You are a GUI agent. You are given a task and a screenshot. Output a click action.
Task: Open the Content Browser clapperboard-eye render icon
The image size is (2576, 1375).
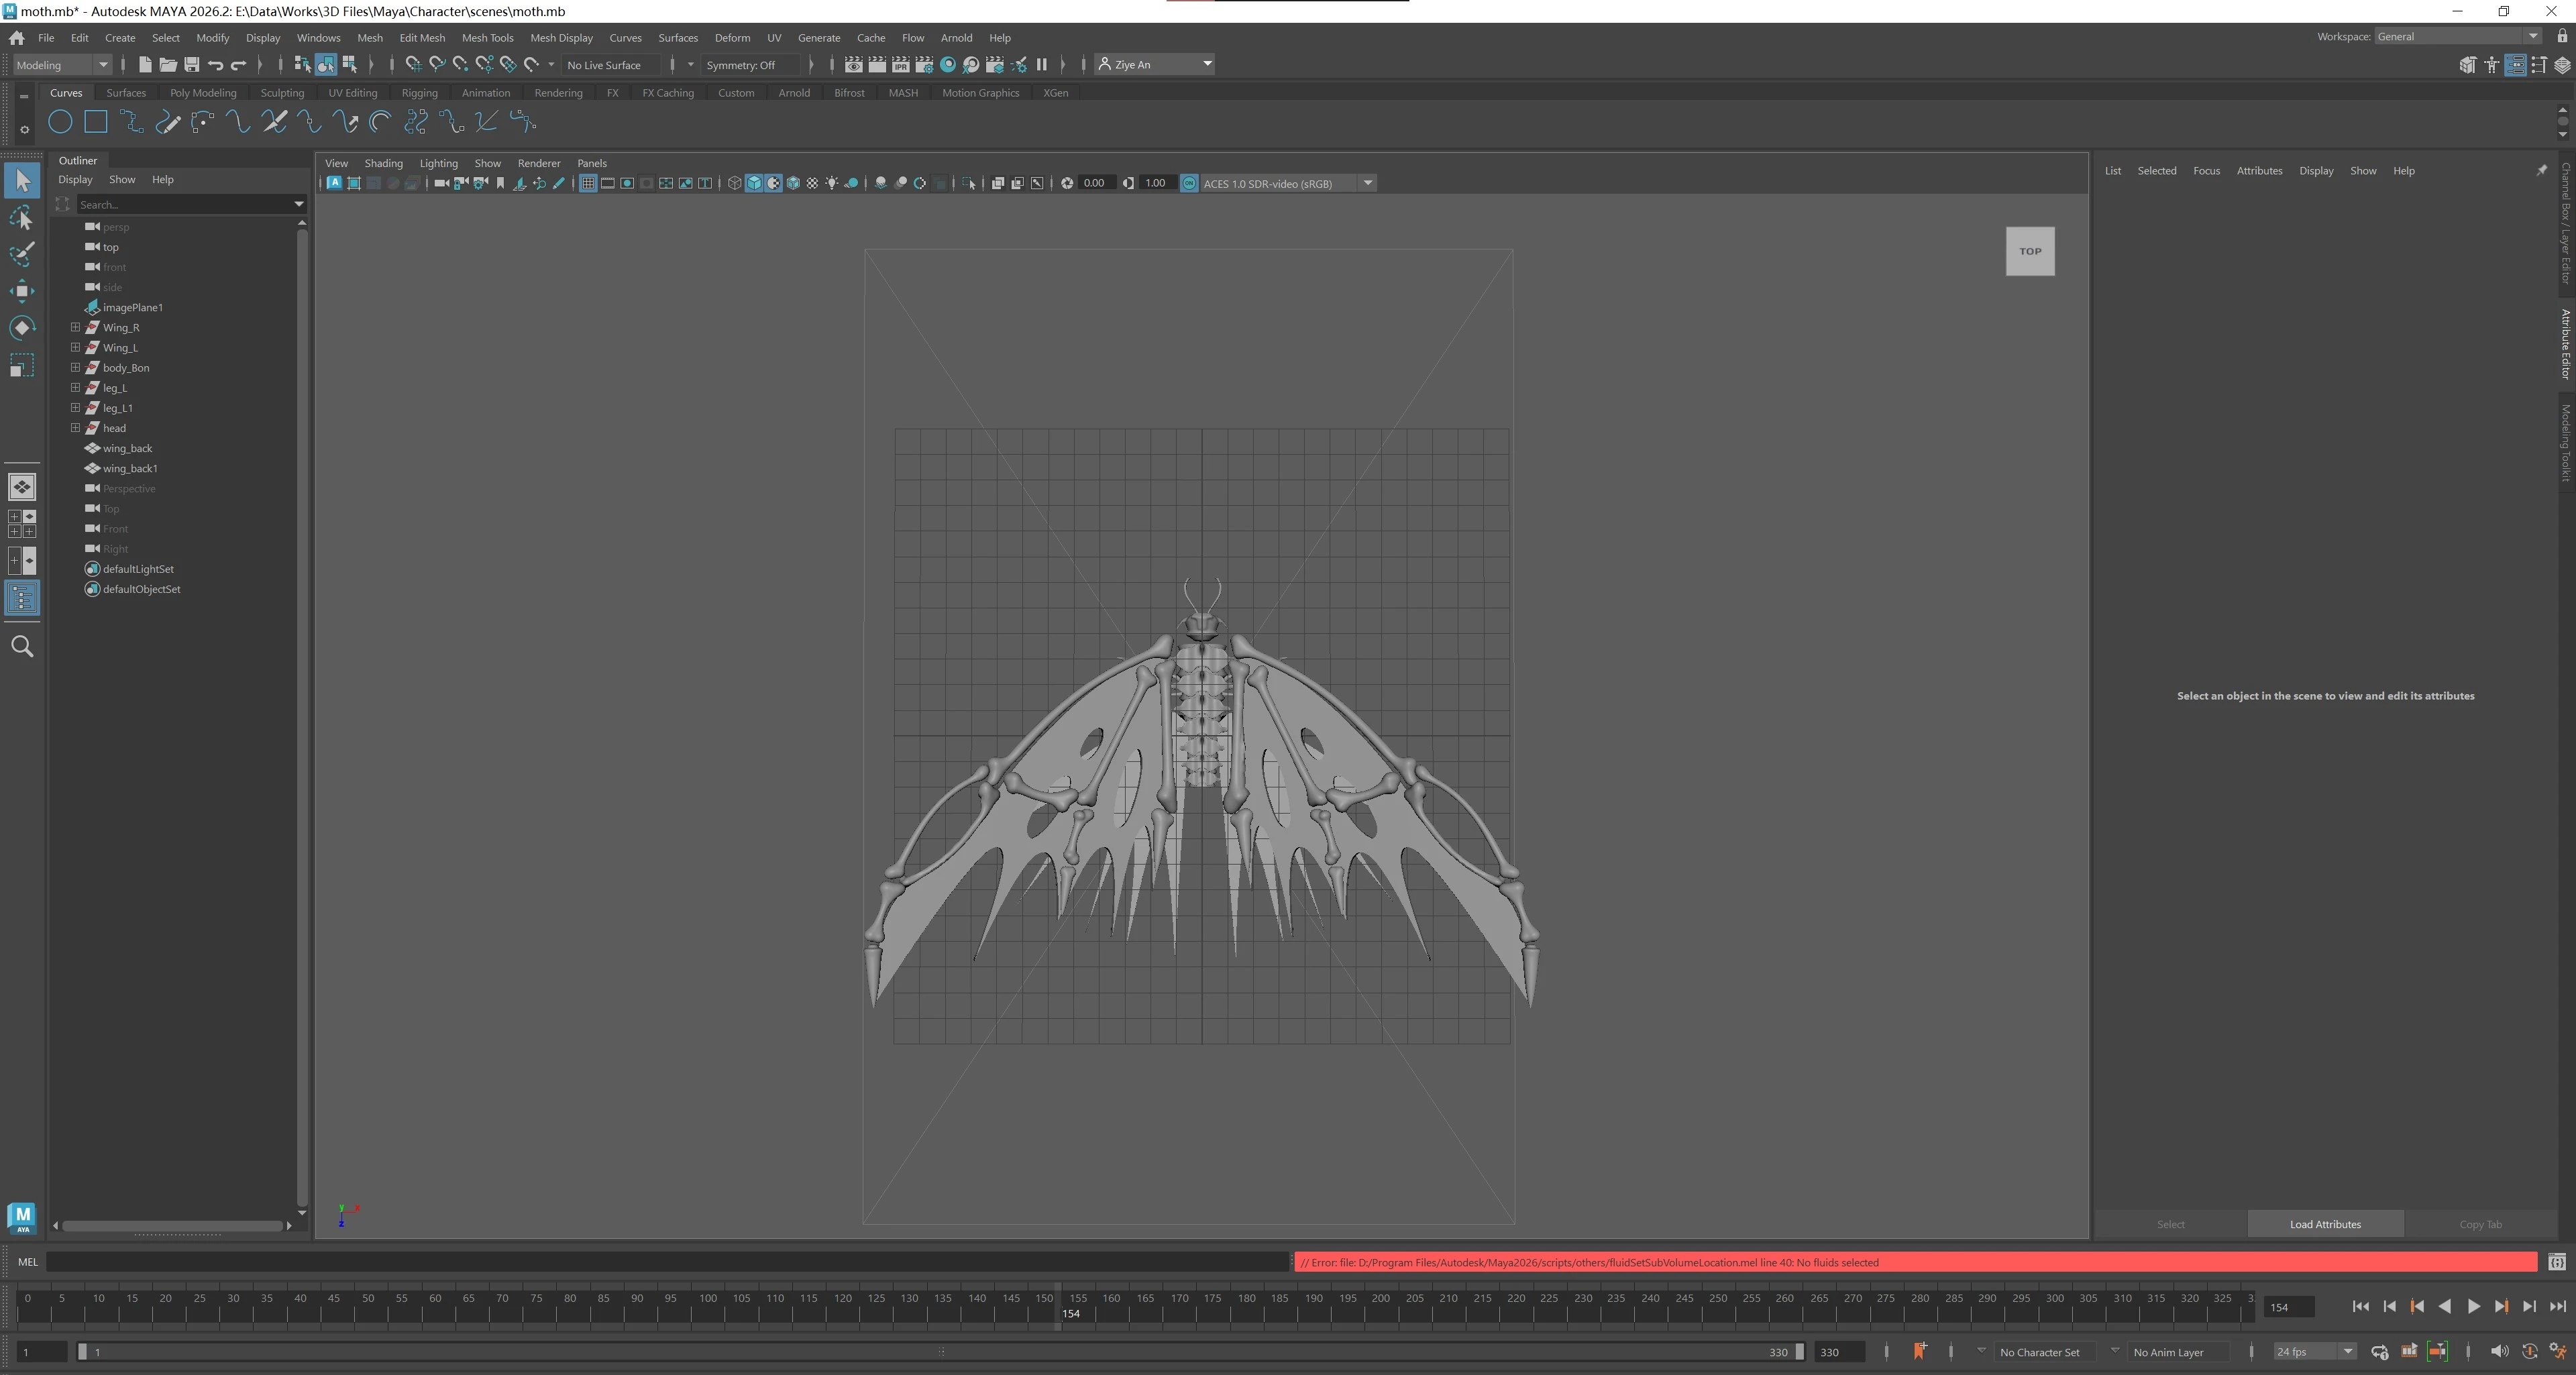[854, 64]
